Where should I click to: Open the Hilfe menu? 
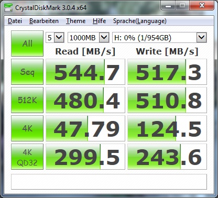tap(99, 21)
